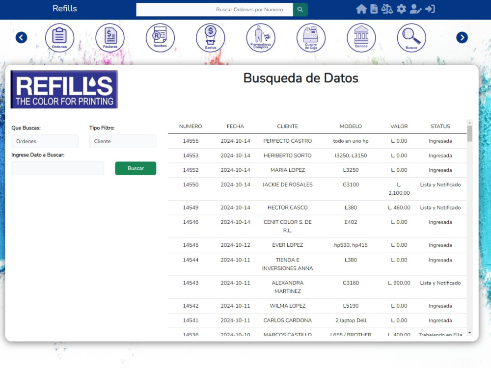This screenshot has height=368, width=491.
Task: Click the STATUS column header
Action: click(440, 127)
